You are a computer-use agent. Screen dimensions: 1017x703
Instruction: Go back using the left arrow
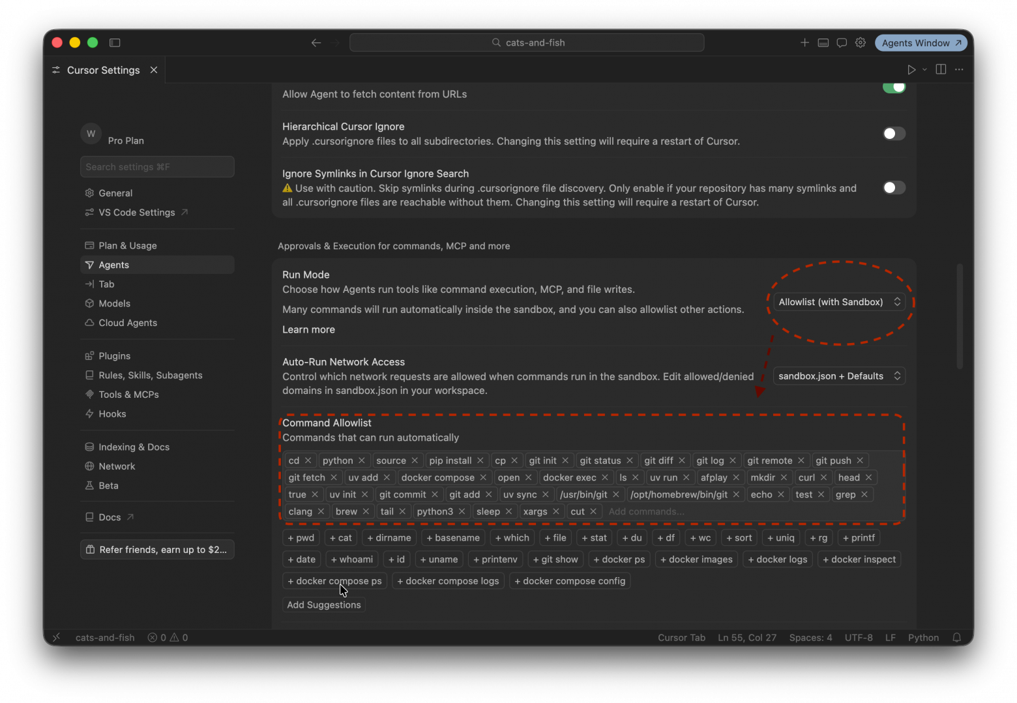point(316,43)
